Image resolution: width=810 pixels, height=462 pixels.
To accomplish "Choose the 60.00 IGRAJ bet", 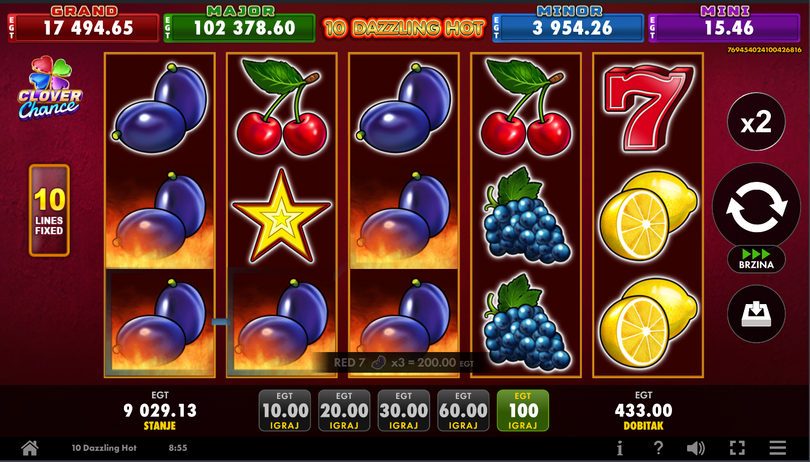I will click(464, 411).
